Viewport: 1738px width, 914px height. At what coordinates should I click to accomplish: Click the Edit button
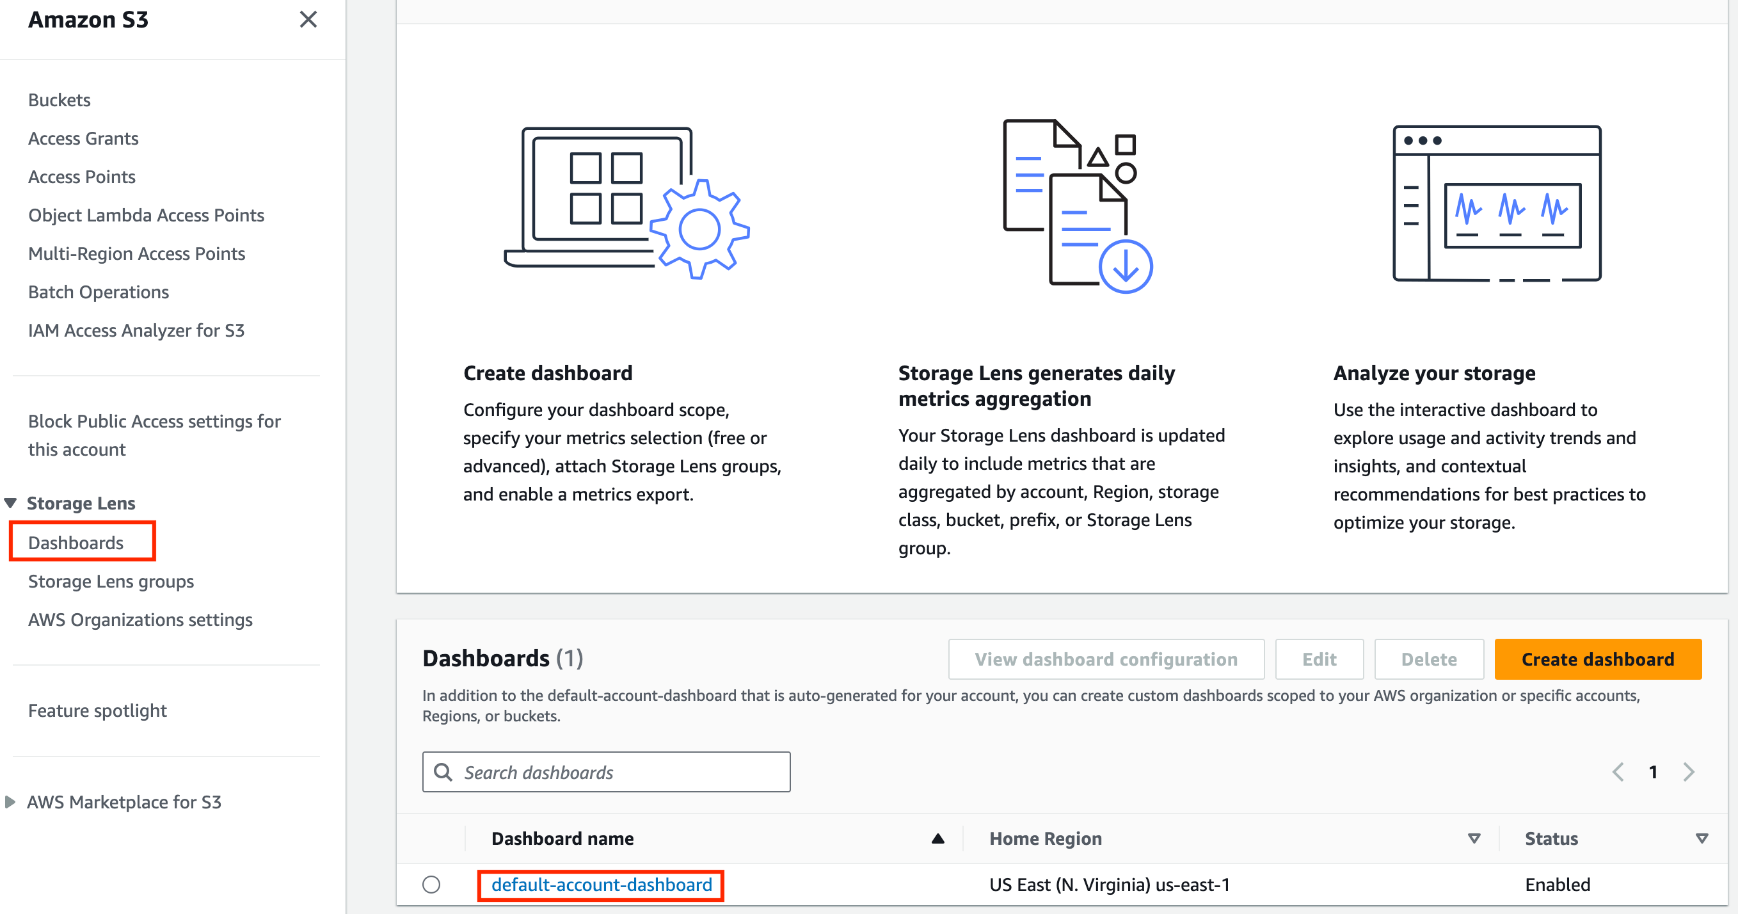(1319, 659)
